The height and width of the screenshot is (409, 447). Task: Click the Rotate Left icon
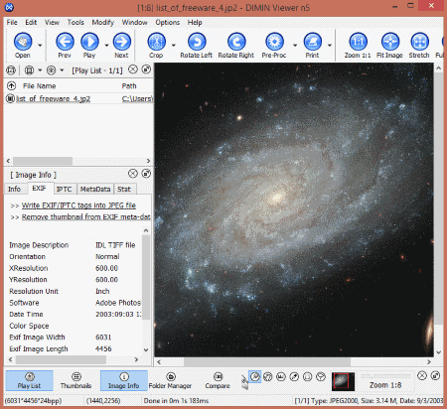pos(197,42)
